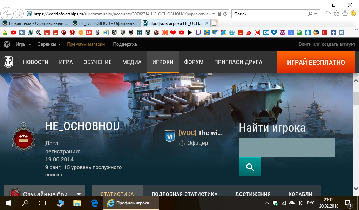This screenshot has width=359, height=210.
Task: Open the ФОРУМ menu item
Action: coord(194,62)
